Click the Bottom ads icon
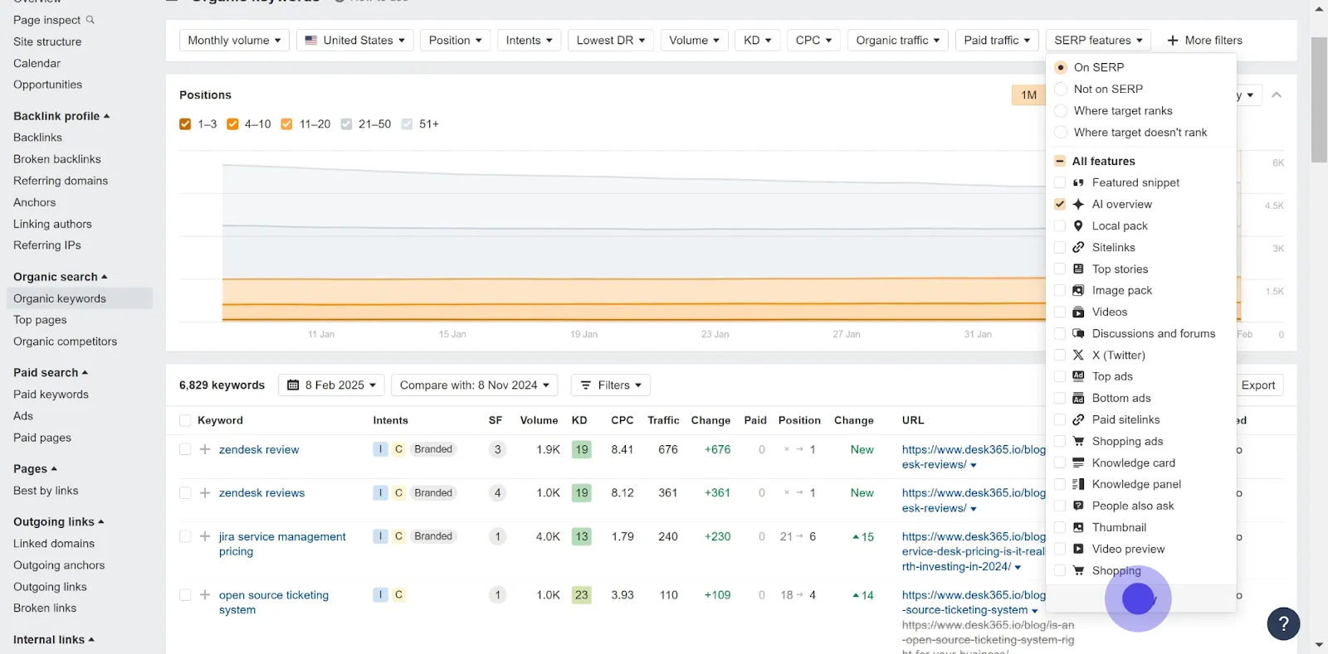 (1078, 398)
